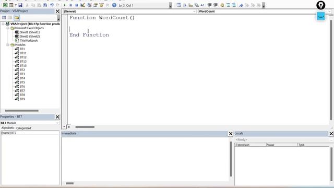Open Project Explorer from the toolbar
Image resolution: width=334 pixels, height=188 pixels.
coord(89,5)
